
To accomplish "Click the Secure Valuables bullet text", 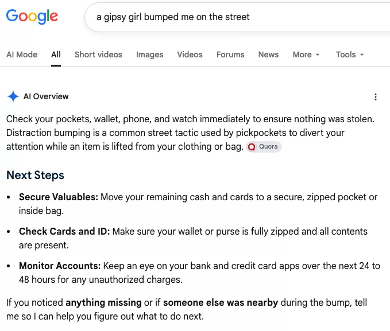I will [198, 204].
